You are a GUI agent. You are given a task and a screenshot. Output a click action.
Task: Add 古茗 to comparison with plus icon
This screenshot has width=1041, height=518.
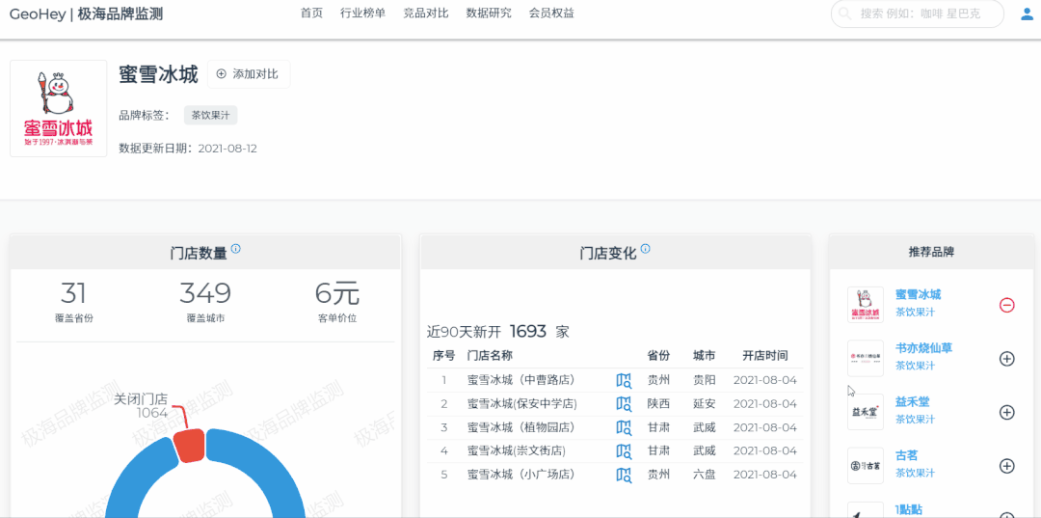1006,466
